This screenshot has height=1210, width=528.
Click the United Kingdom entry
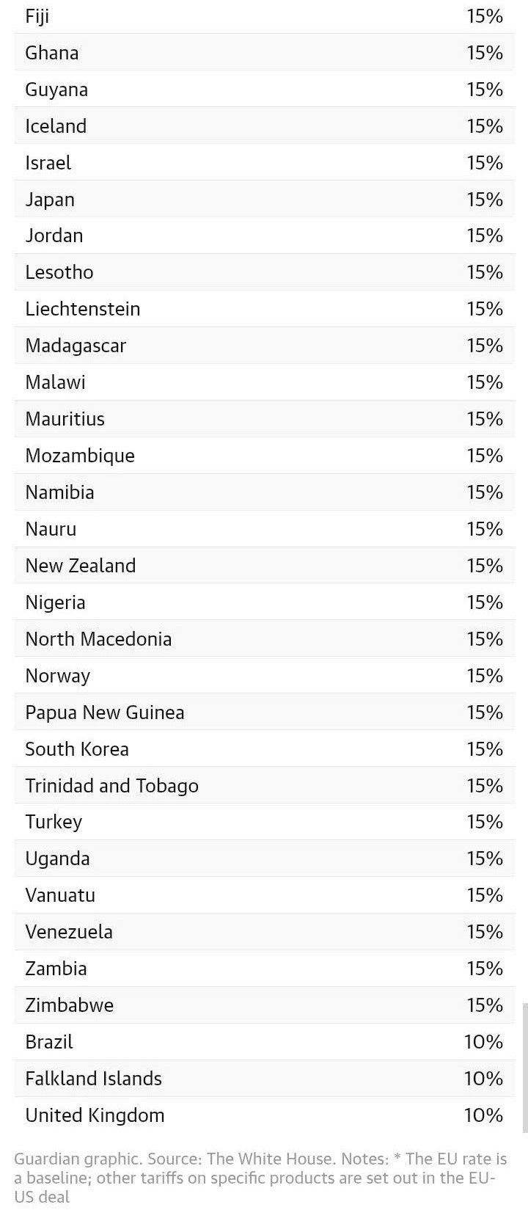(95, 1115)
